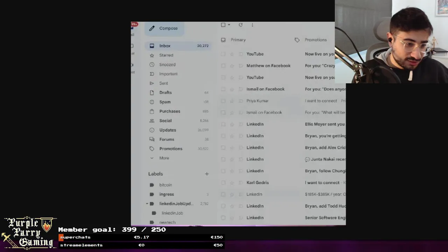Click the Promotions tag icon in sidebar
Viewport: 448px width, 252px height.
pyautogui.click(x=152, y=149)
